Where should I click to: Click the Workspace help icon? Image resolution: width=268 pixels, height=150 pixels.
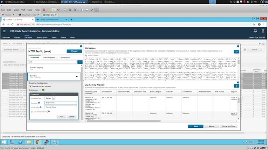[238, 46]
